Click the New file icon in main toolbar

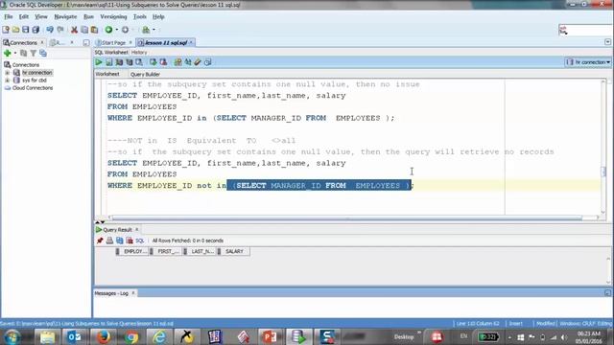click(6, 30)
